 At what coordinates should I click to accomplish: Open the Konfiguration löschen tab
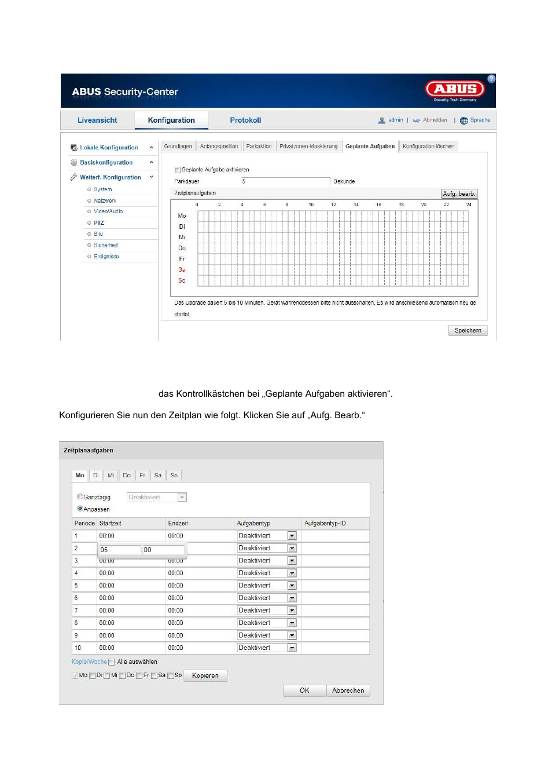point(428,147)
